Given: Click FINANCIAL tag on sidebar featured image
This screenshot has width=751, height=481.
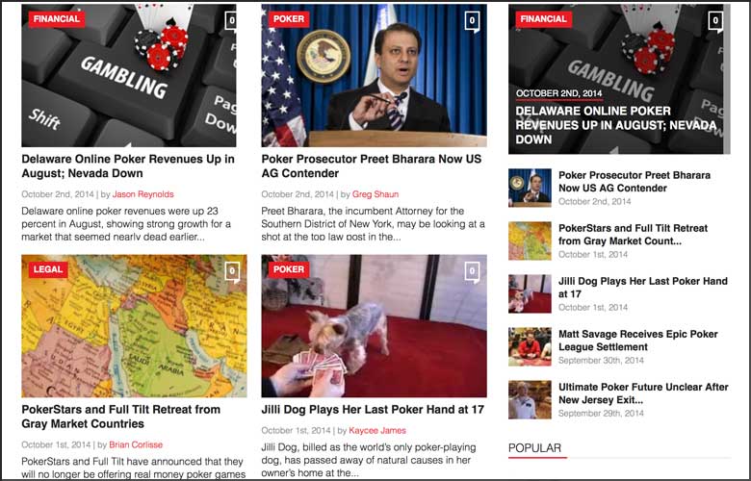Looking at the screenshot, I should coord(544,19).
